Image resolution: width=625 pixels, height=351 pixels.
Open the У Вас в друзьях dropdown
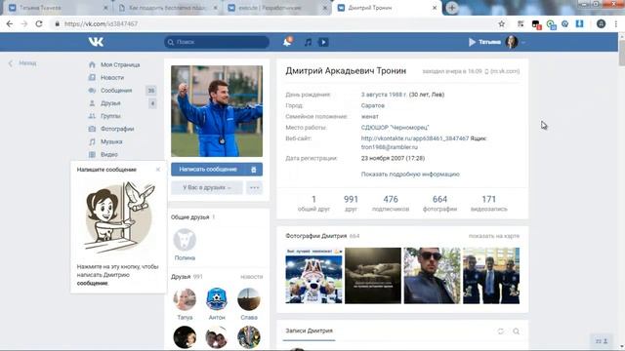tap(207, 187)
